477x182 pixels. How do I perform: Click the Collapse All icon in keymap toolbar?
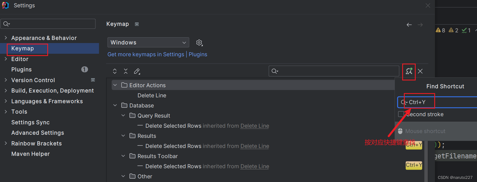tap(126, 71)
